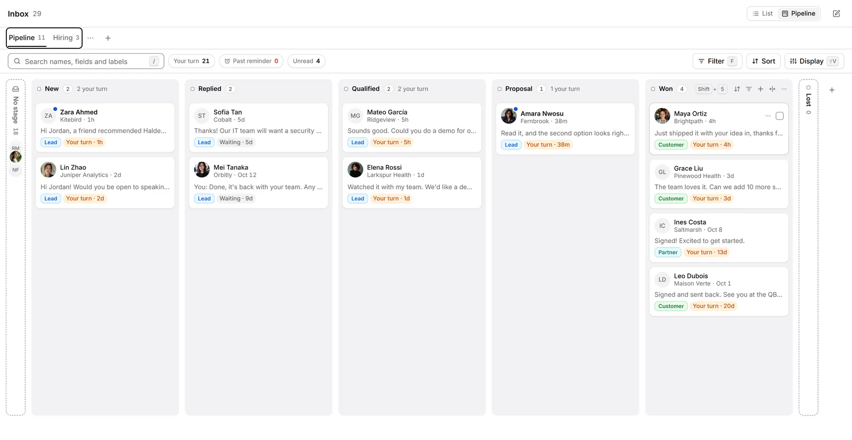Screen dimensions: 852x440
Task: Select the Hiring 3 tab
Action: pos(66,38)
